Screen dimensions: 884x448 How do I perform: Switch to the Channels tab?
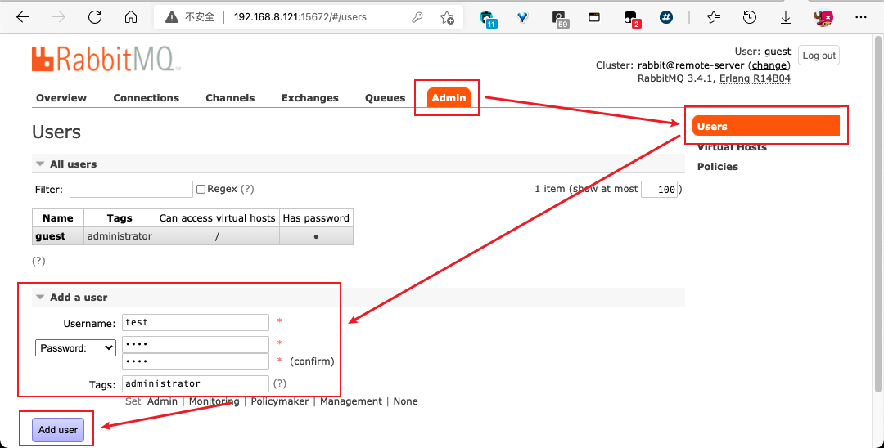pos(230,98)
